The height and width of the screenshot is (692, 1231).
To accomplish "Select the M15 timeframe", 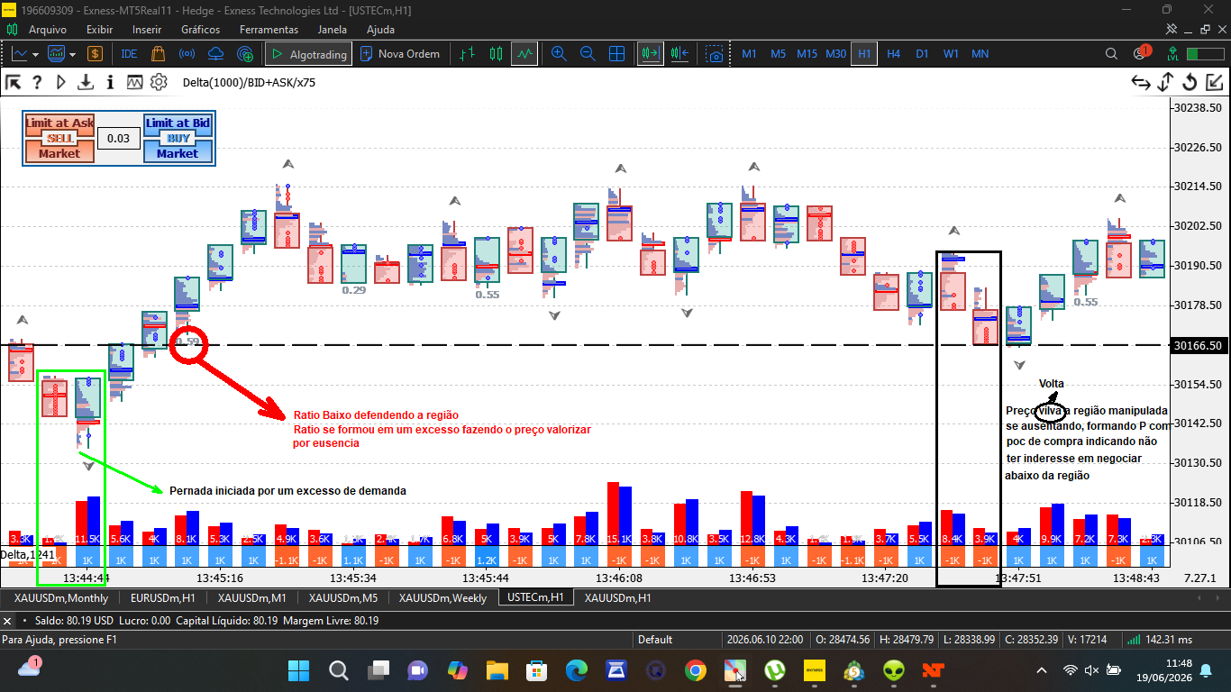I will (807, 54).
